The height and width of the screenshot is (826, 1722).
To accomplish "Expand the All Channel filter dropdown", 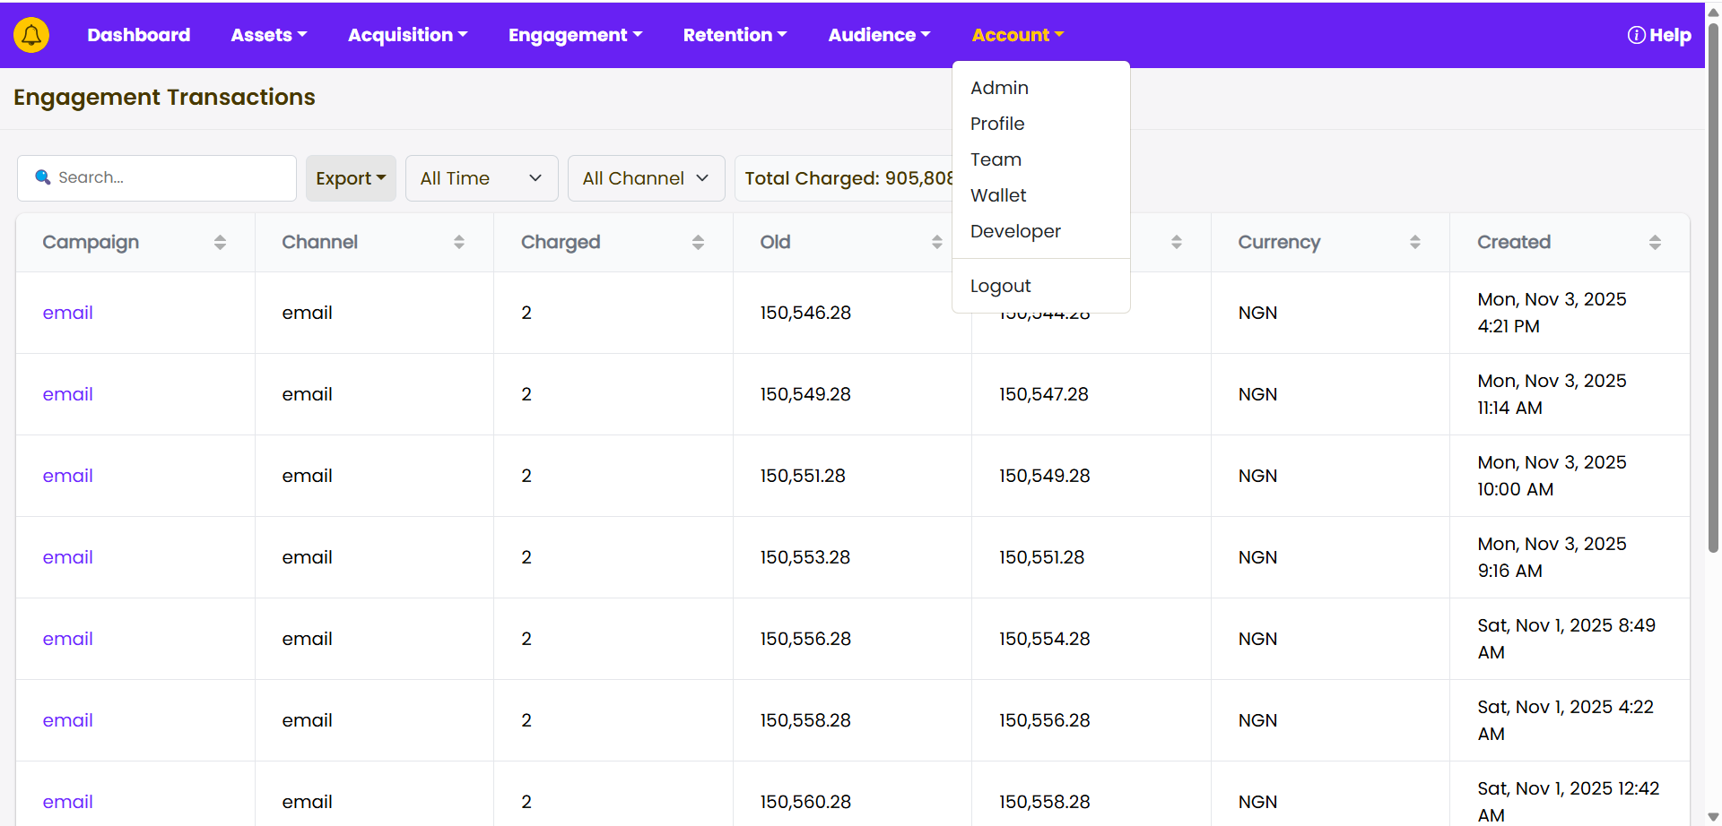I will point(646,178).
